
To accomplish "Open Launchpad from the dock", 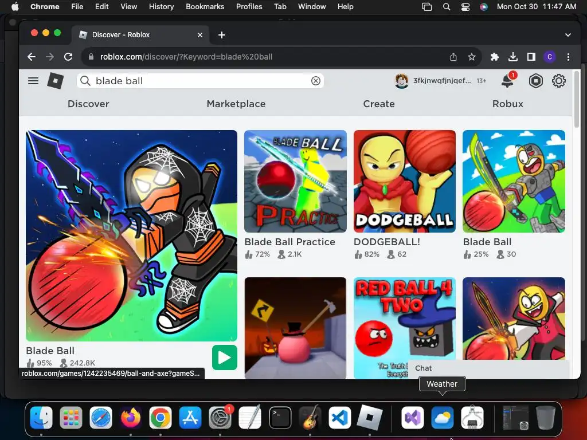I will pyautogui.click(x=71, y=417).
